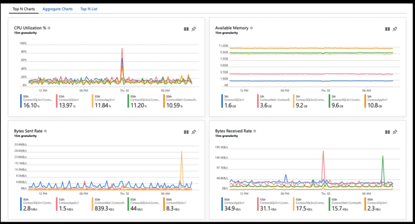The height and width of the screenshot is (224, 415).
Task: Click the pink Bytes Received spike near Thu 02
Action: (x=323, y=152)
